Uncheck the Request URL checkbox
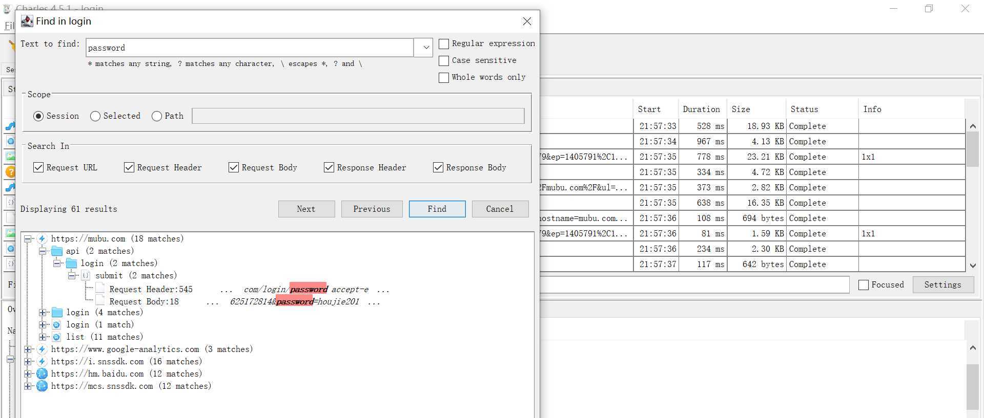The width and height of the screenshot is (984, 418). coord(38,167)
